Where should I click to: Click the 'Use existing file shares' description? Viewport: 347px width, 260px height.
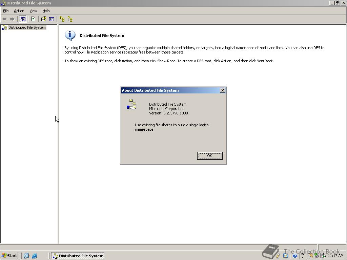172,127
